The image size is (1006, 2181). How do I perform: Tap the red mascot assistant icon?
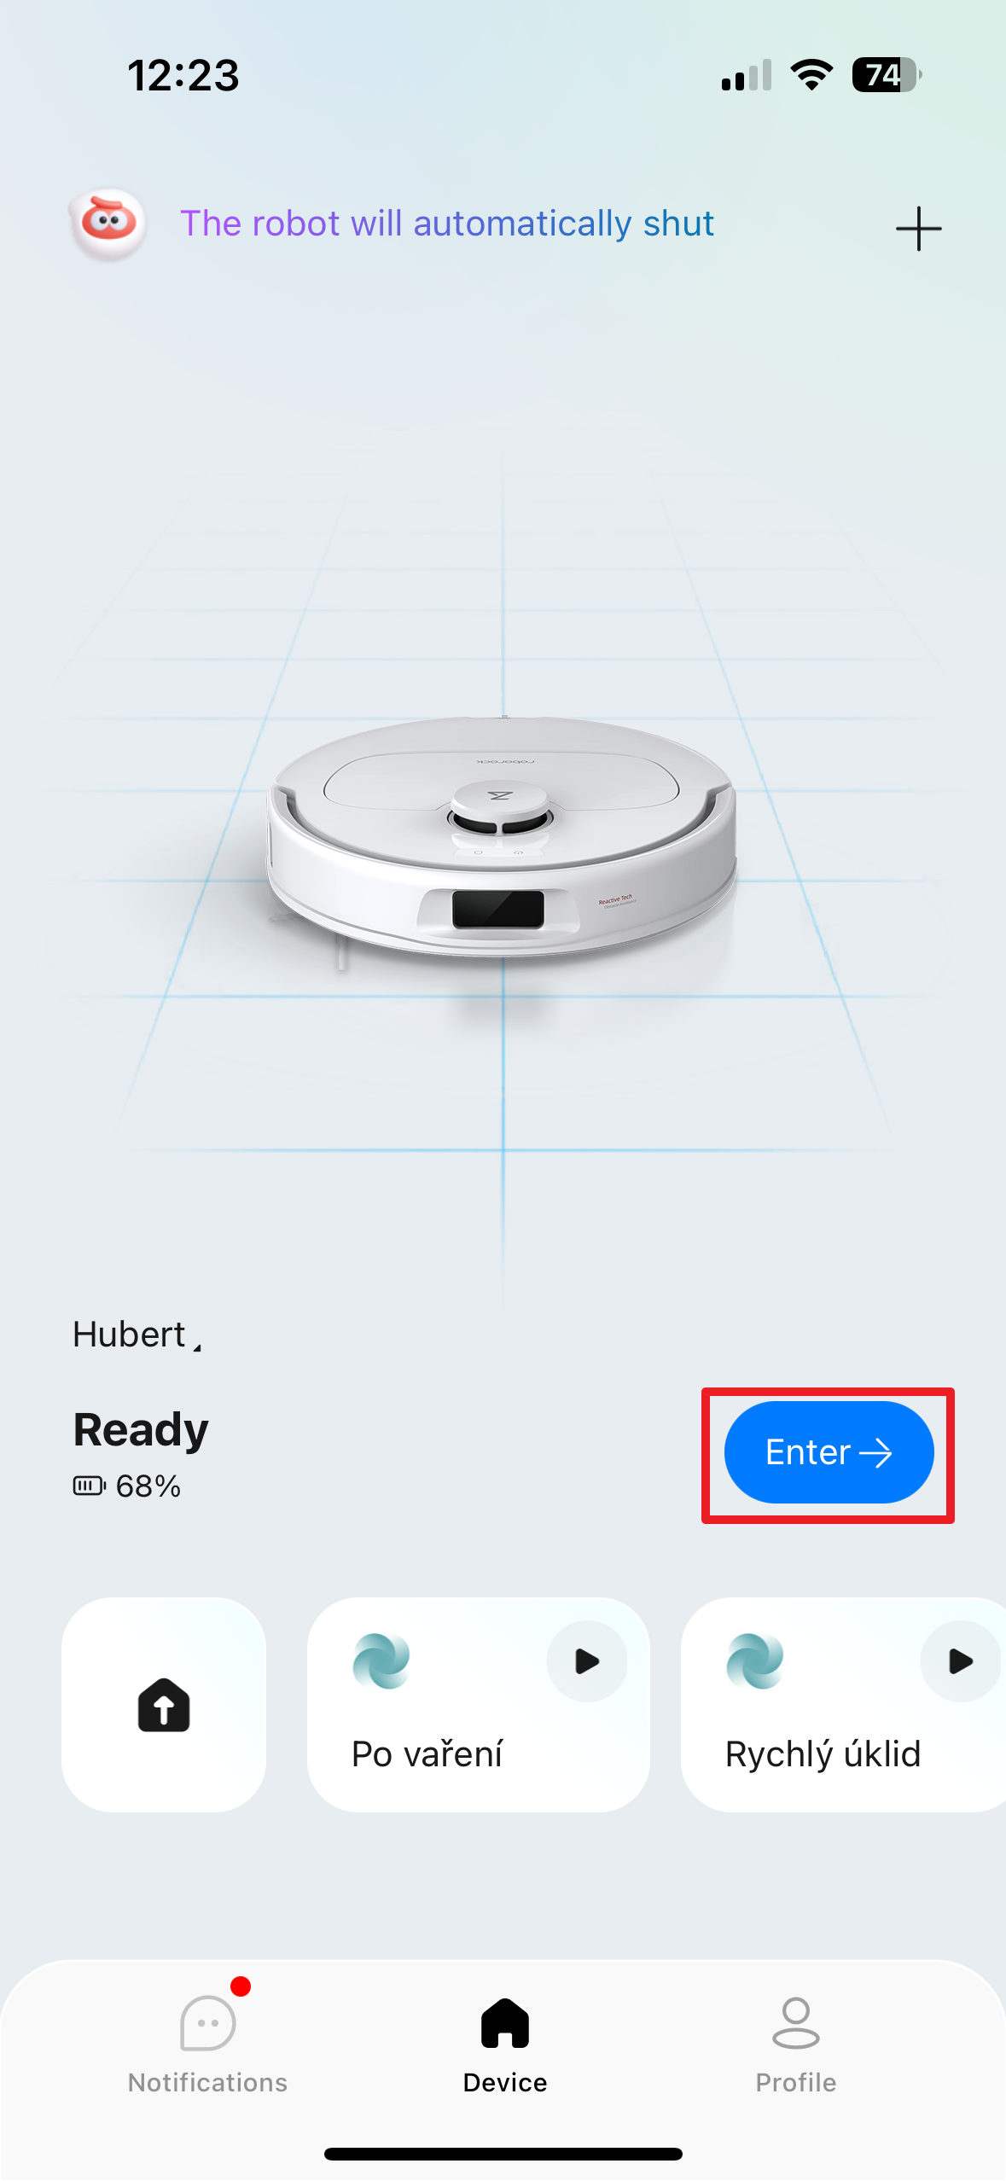point(108,224)
